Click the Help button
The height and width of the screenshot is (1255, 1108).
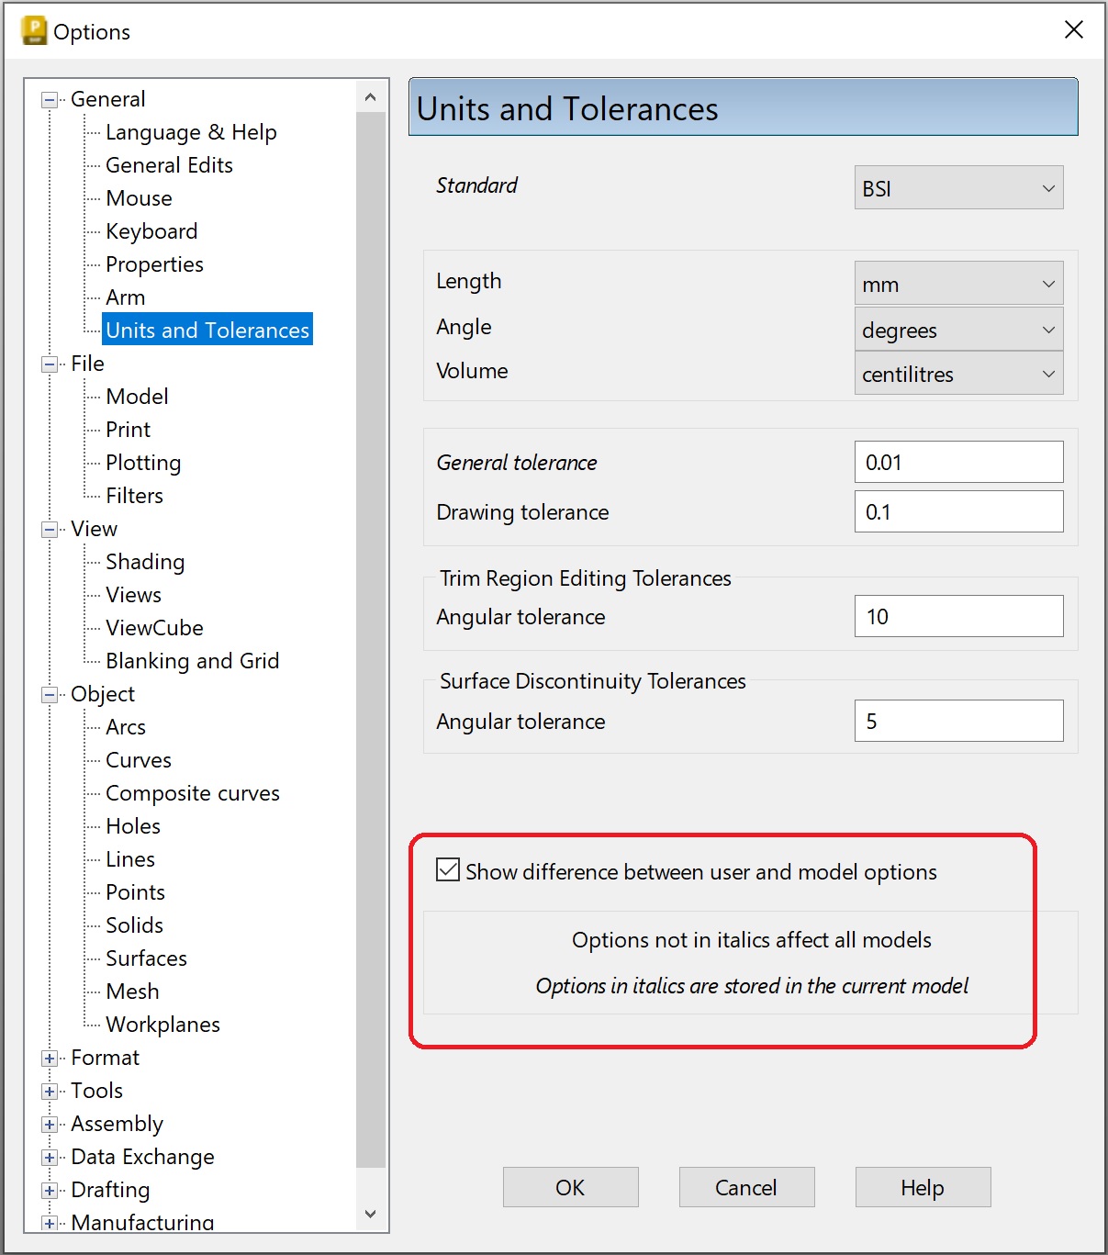[922, 1186]
